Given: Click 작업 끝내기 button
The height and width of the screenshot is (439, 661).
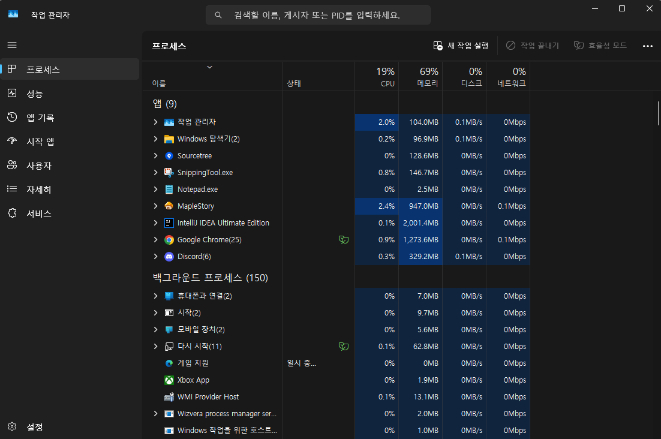Looking at the screenshot, I should click(x=533, y=46).
